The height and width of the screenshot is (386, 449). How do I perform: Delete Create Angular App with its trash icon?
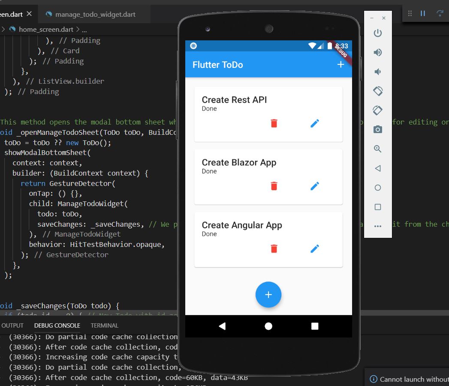[x=274, y=248]
